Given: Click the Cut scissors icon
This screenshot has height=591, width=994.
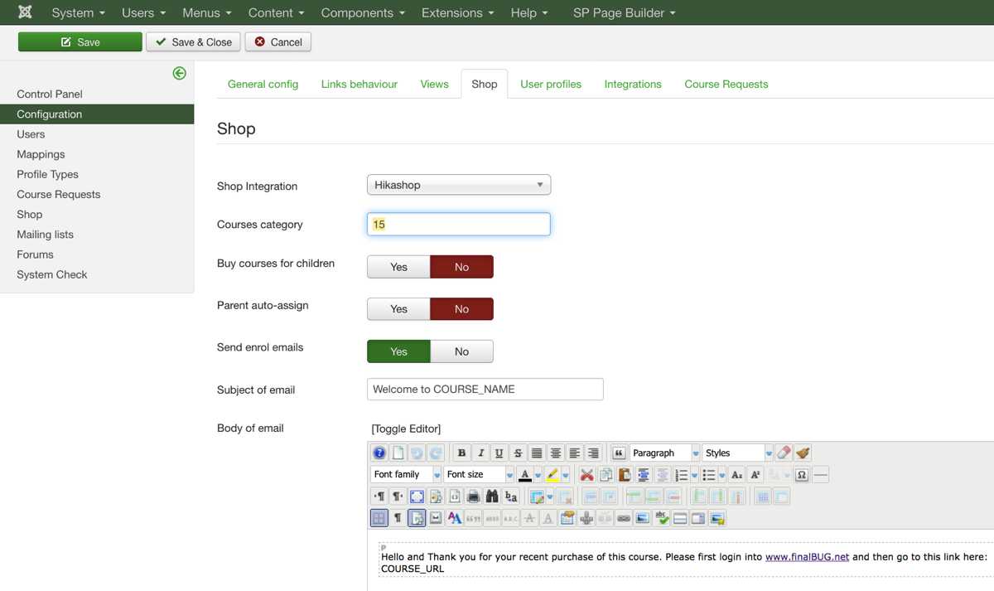Looking at the screenshot, I should (586, 475).
